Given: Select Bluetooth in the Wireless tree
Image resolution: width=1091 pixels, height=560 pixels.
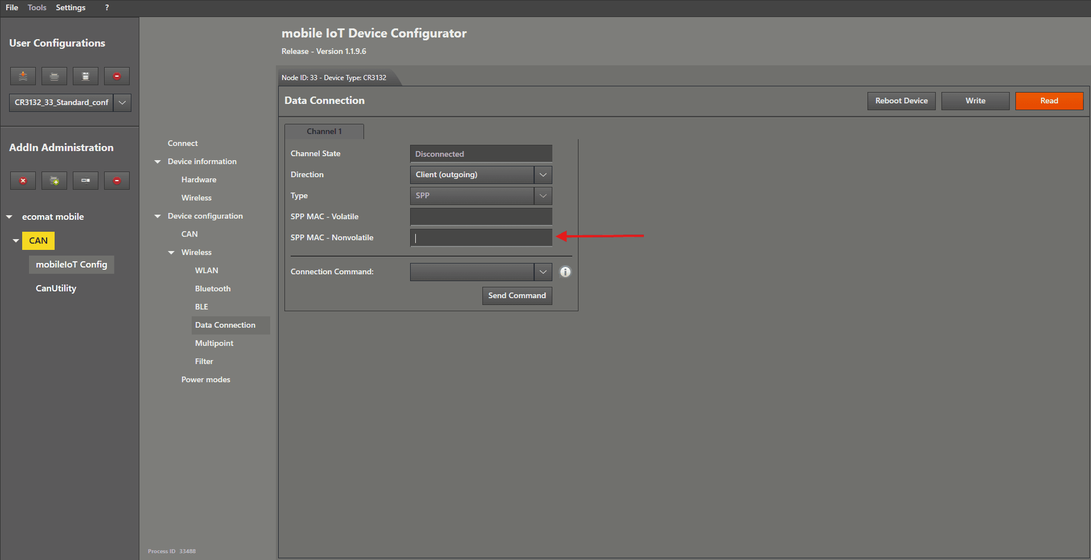Looking at the screenshot, I should point(213,289).
